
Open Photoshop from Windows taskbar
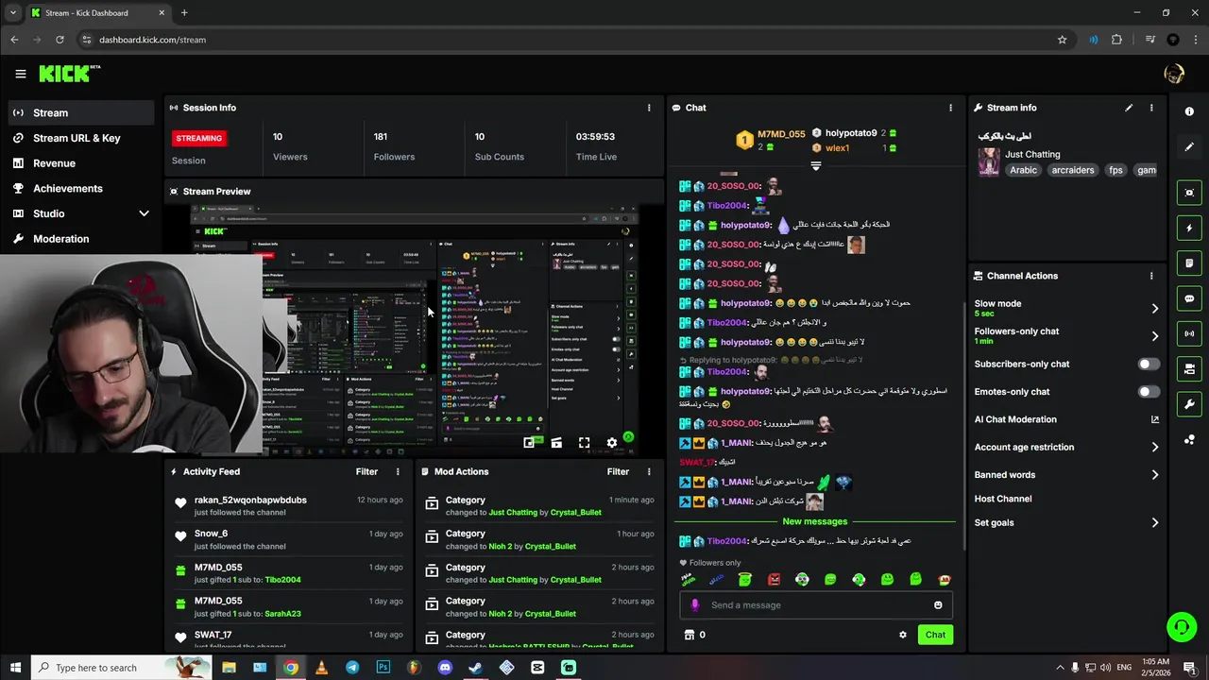point(383,668)
